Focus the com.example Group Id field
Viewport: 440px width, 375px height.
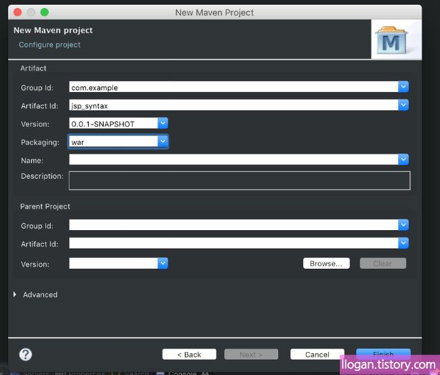[234, 87]
